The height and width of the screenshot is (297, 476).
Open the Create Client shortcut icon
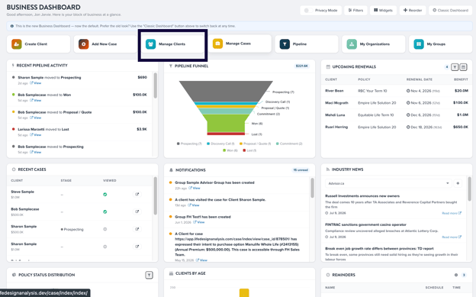click(17, 44)
